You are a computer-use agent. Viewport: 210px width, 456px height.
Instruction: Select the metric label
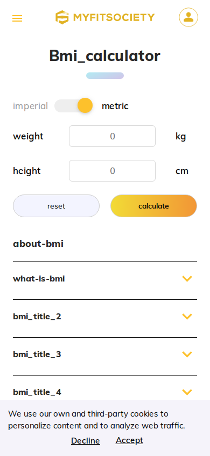[x=115, y=106]
